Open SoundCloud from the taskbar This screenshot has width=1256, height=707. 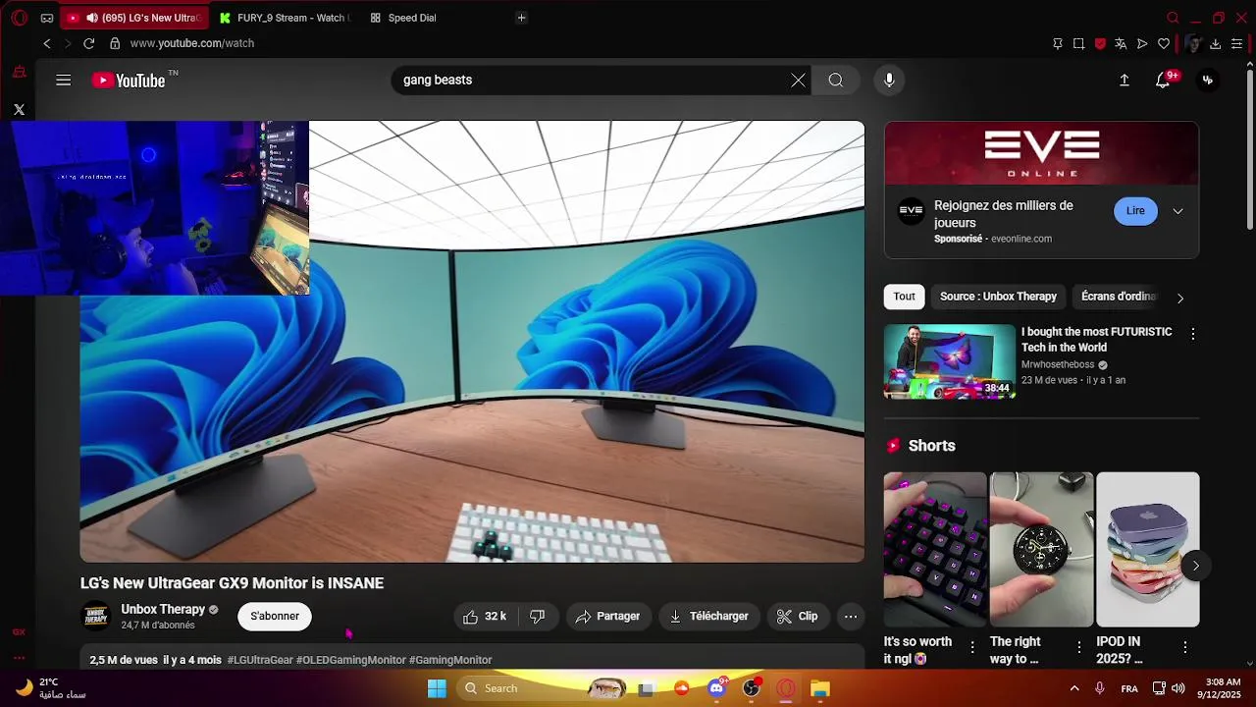coord(682,688)
